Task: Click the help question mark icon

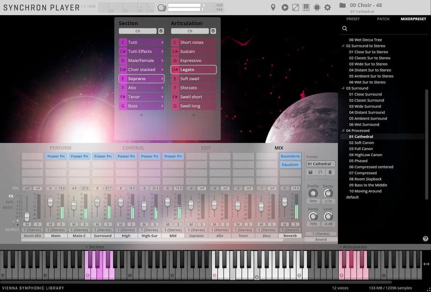Action: (426, 238)
